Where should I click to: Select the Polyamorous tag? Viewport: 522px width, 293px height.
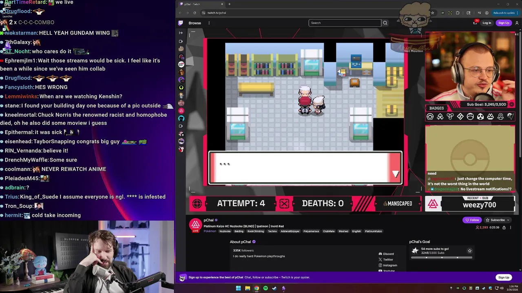pyautogui.click(x=311, y=231)
